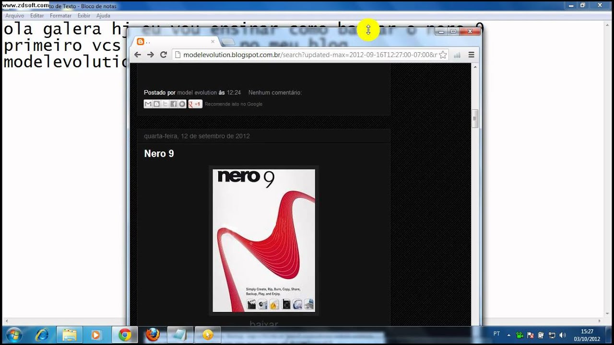This screenshot has height=345, width=614.
Task: Close the Blogger tab in Chrome
Action: click(213, 42)
